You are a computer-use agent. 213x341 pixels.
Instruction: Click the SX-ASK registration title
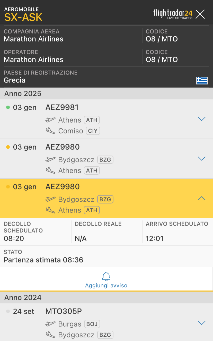pyautogui.click(x=23, y=17)
